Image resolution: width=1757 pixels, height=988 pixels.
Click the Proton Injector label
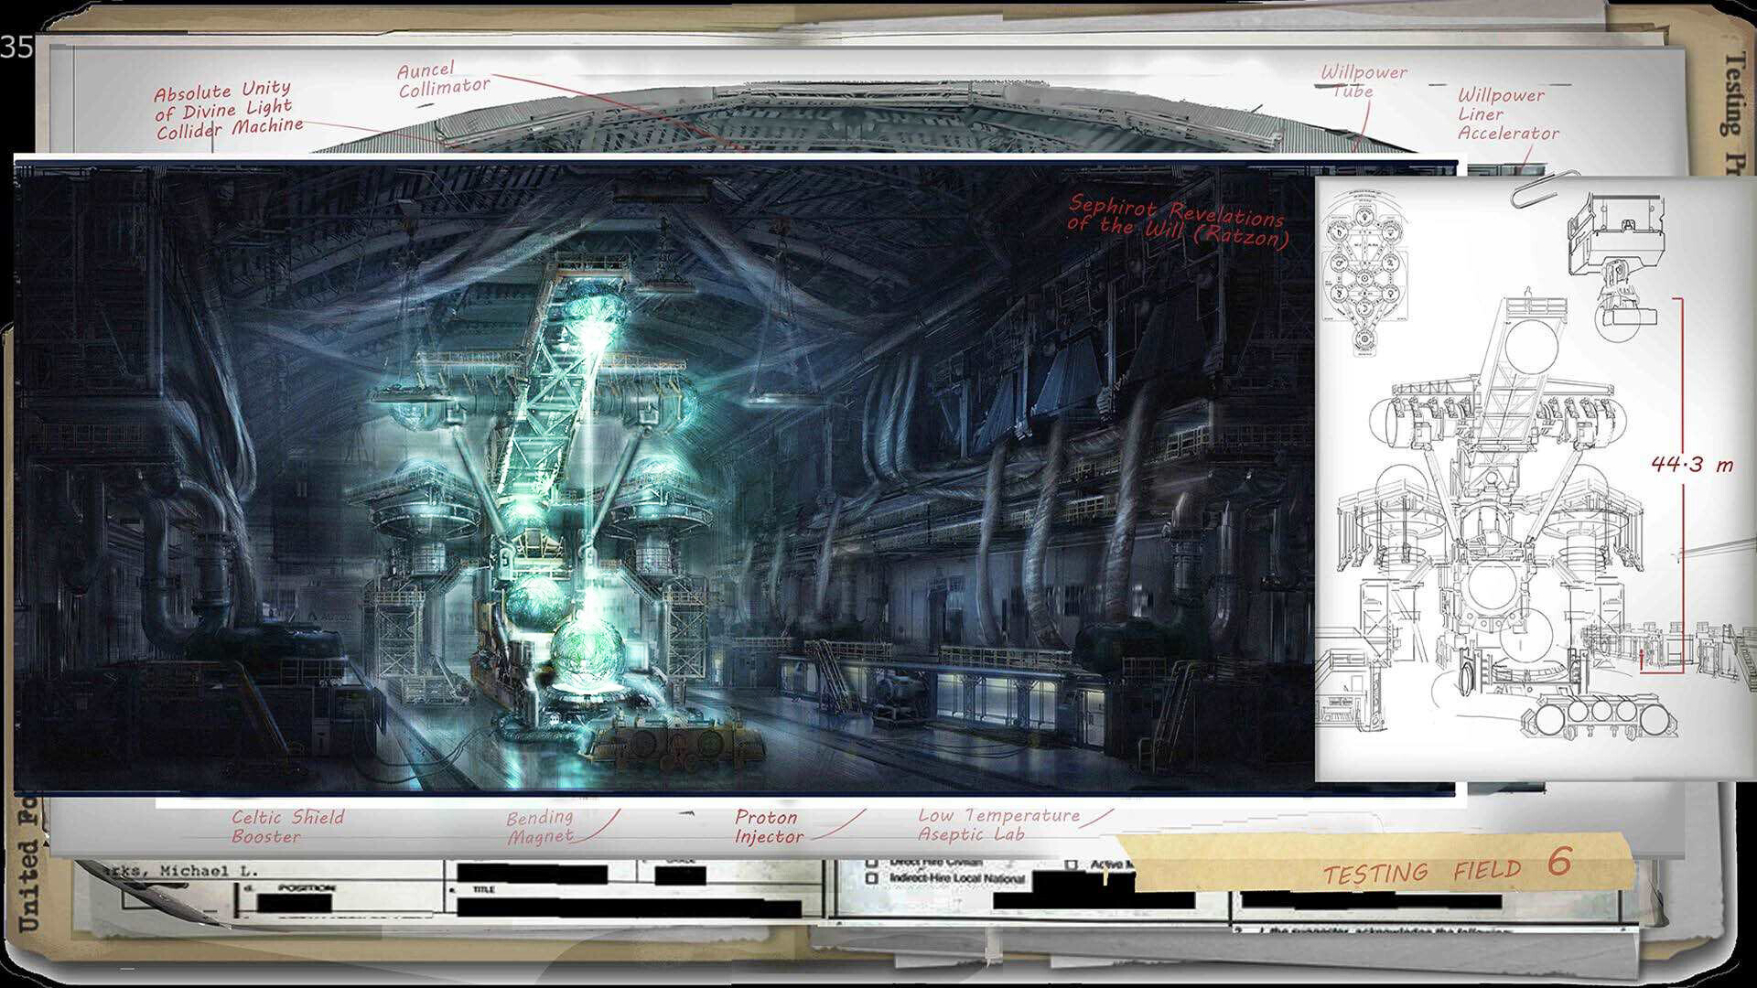coord(769,826)
